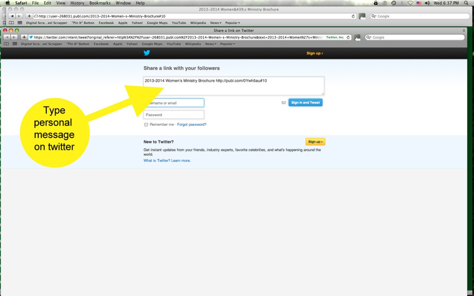474x296 pixels.
Task: Open Reading List in the Twitter window bookmarks bar
Action: click(6, 44)
